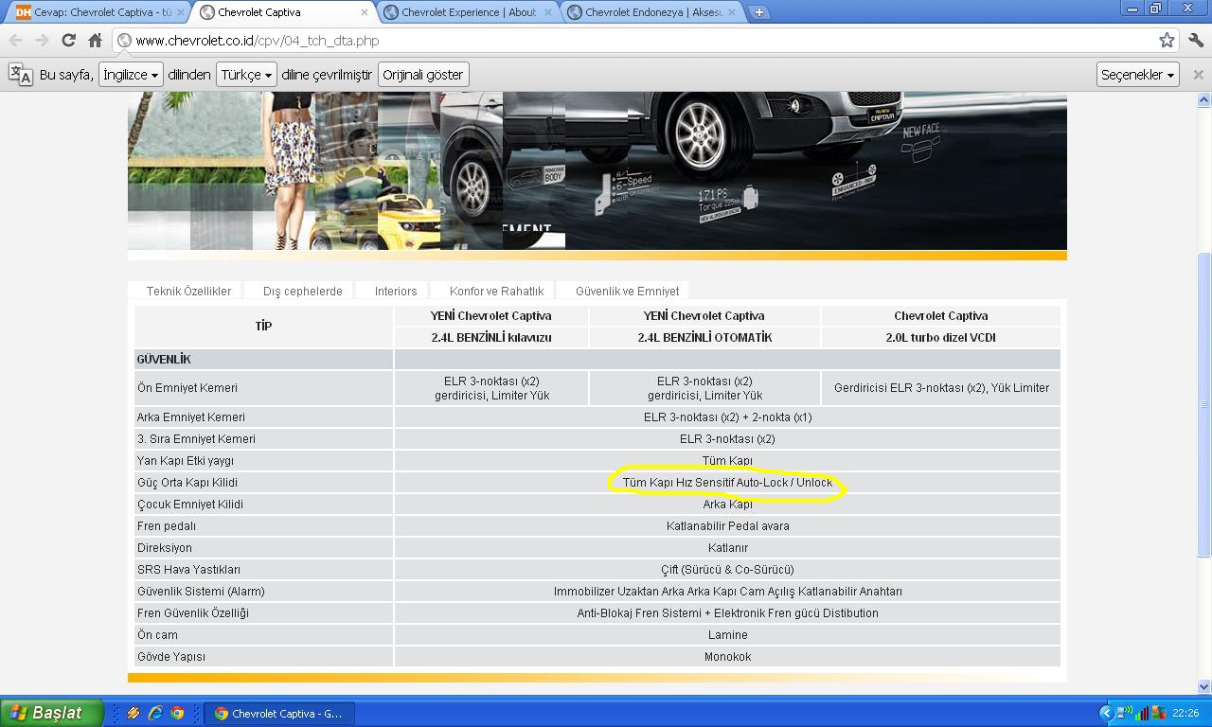Select the 'Güç Orta Kapı Kilidi' label
The height and width of the screenshot is (727, 1212).
(x=187, y=482)
